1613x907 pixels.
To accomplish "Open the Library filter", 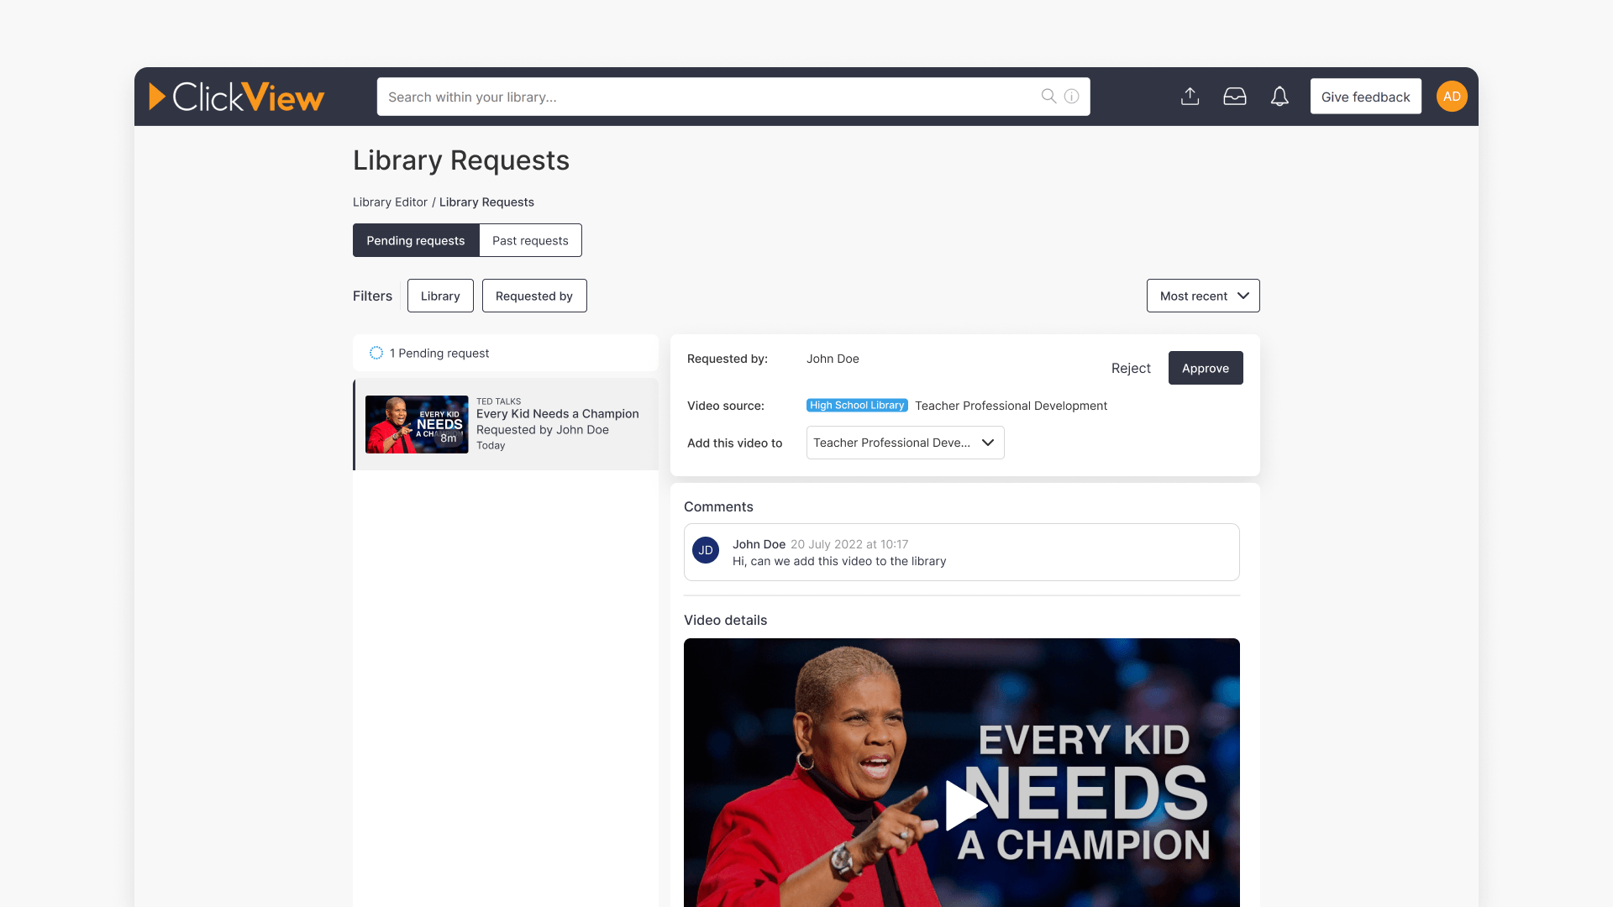I will [440, 296].
